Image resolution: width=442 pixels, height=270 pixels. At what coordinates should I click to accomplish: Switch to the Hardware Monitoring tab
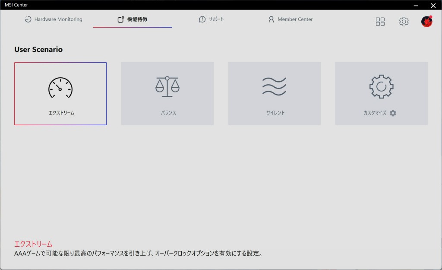[x=58, y=19]
